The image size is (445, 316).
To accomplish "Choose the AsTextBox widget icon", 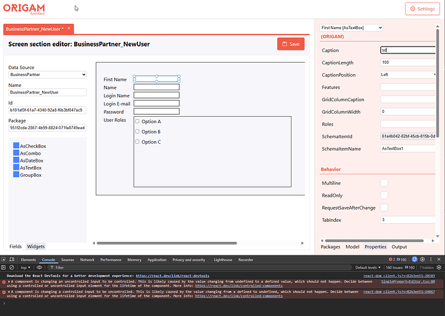I will pyautogui.click(x=16, y=168).
